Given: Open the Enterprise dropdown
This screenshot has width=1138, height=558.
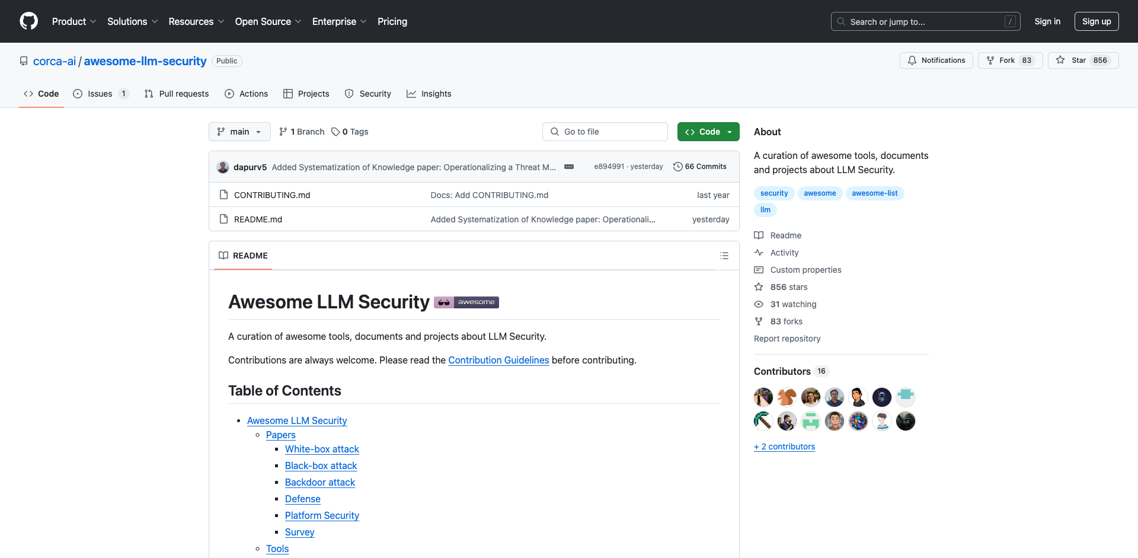Looking at the screenshot, I should click(339, 21).
